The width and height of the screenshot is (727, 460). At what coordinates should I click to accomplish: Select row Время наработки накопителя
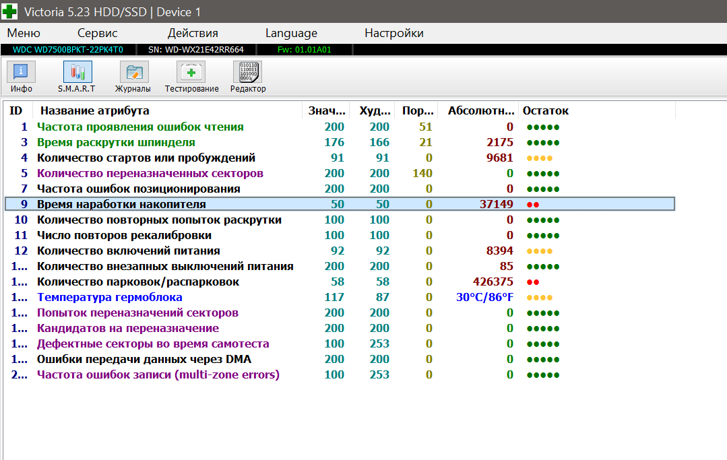[340, 204]
